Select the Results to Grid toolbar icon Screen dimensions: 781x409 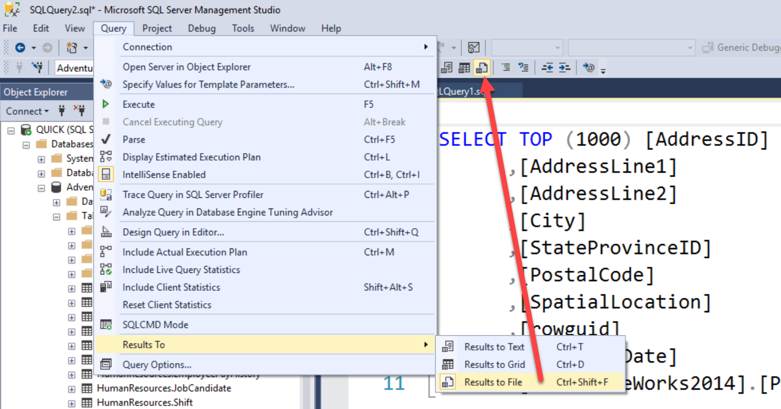pos(464,67)
